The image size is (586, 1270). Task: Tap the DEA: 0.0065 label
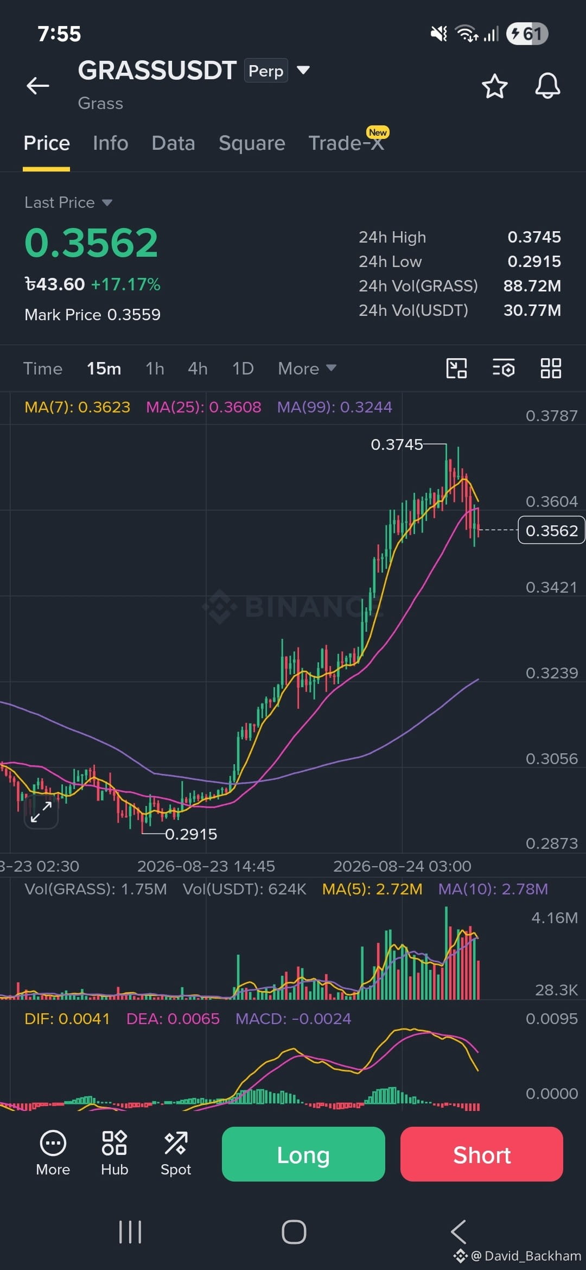(x=173, y=1019)
